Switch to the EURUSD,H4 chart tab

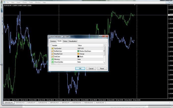pyautogui.click(x=31, y=102)
